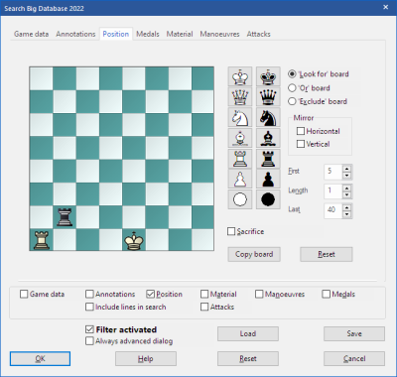Select the black circle wildcard piece
397x377 pixels.
click(268, 199)
